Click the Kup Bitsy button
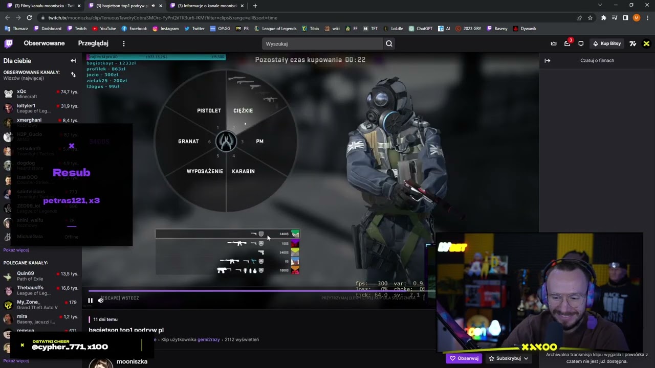The height and width of the screenshot is (368, 655). 606,43
